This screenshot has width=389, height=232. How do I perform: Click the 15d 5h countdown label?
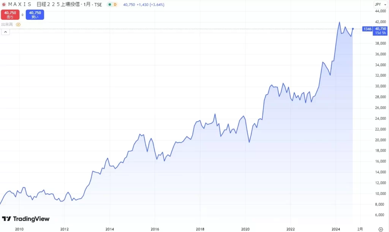(380, 33)
